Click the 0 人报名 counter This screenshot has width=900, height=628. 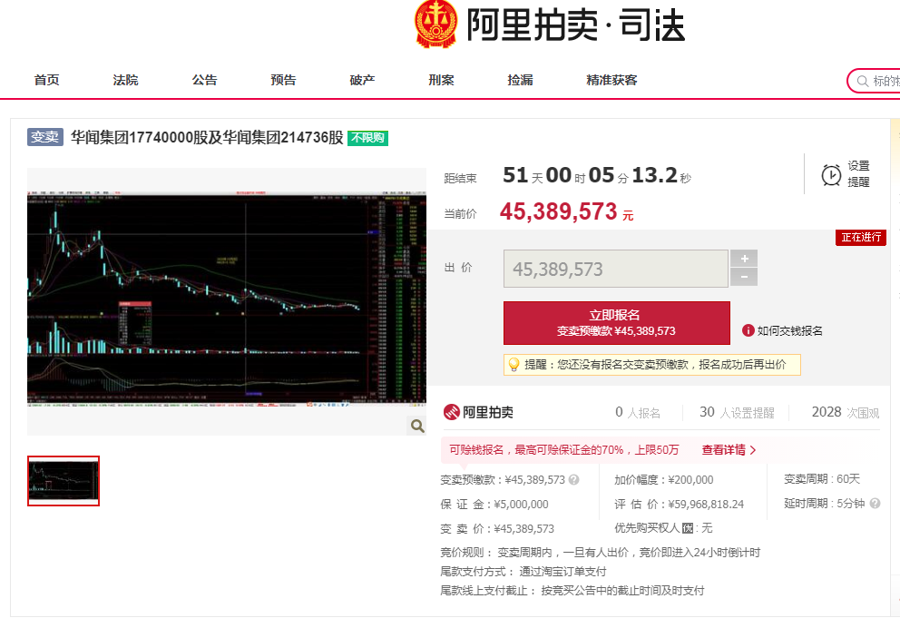click(x=637, y=412)
